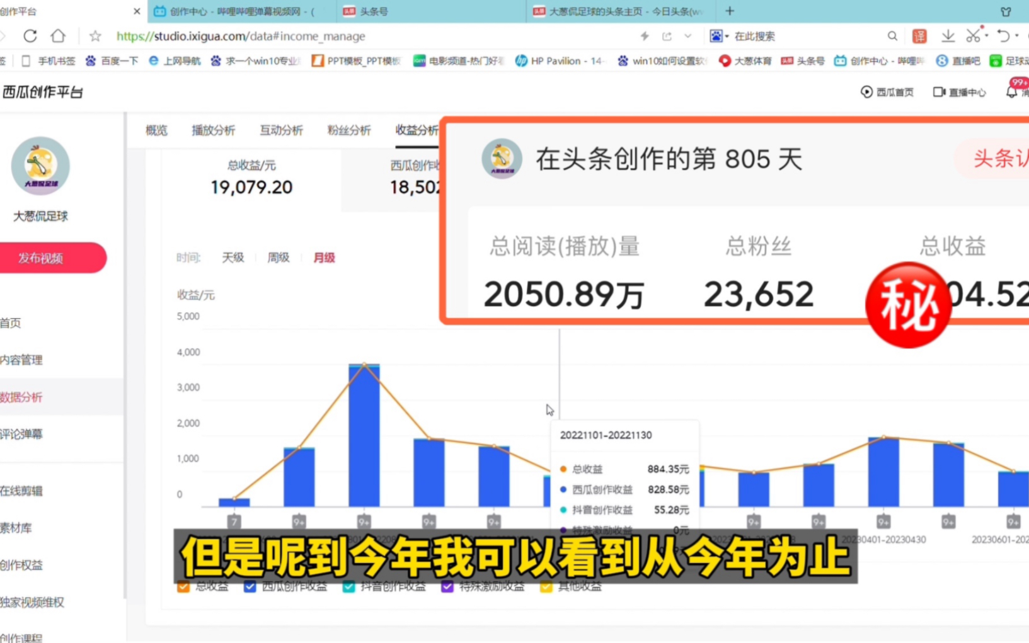The width and height of the screenshot is (1029, 643).
Task: Click the 总收益/元 19,079.20 card
Action: coord(251,178)
